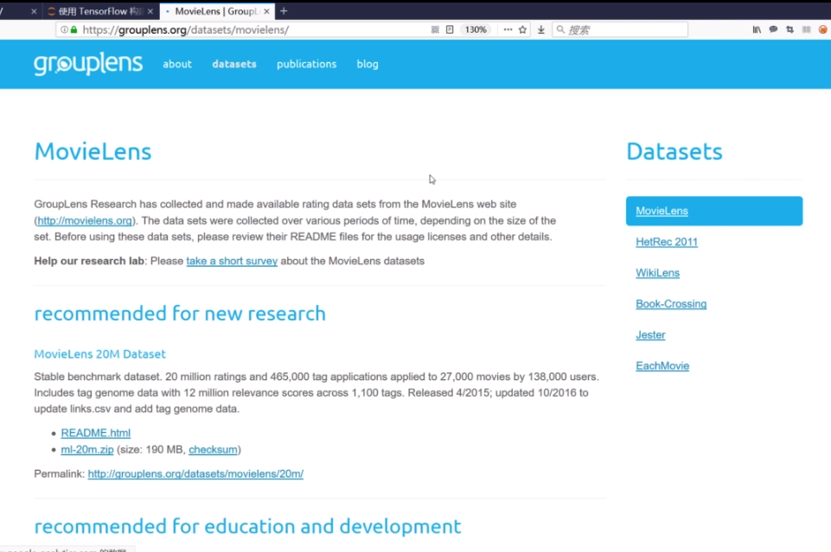Open WikiLens dataset link
This screenshot has height=552, width=831.
(658, 273)
